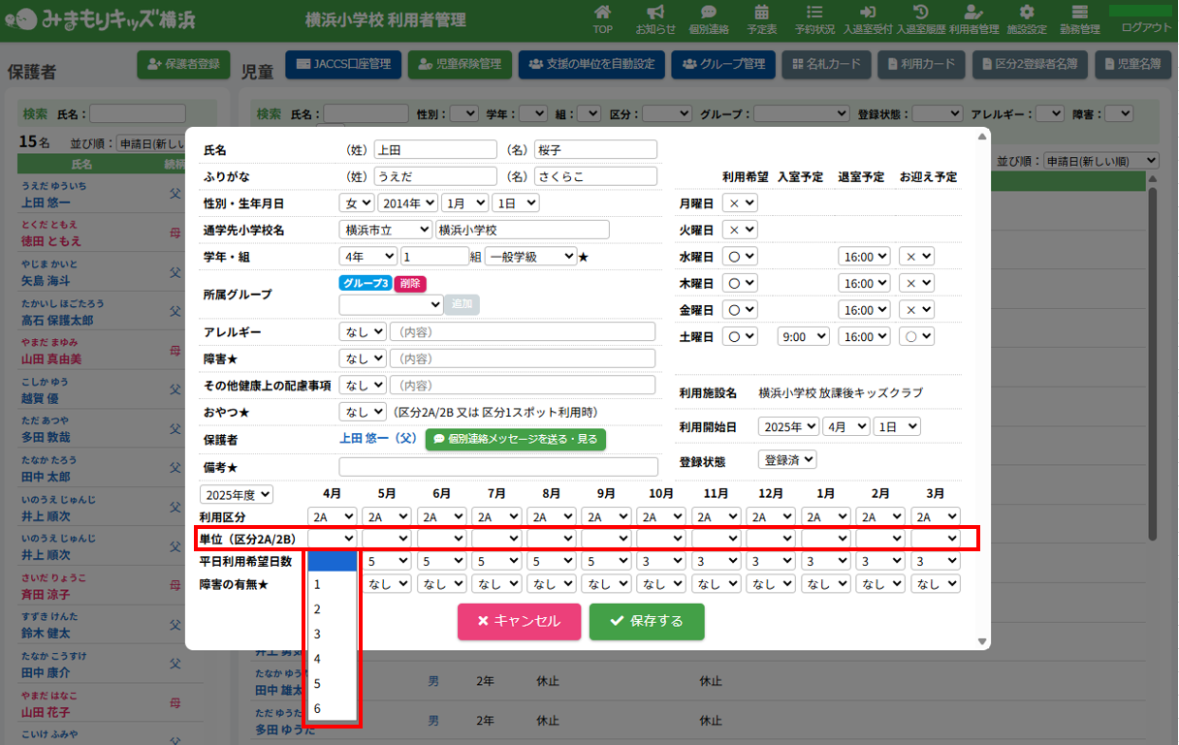Viewport: 1179px width, 745px height.
Task: Open 予約状況 list icon
Action: coord(814,13)
